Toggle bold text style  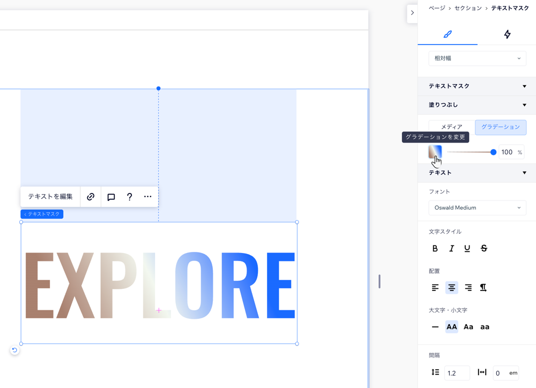click(x=435, y=248)
